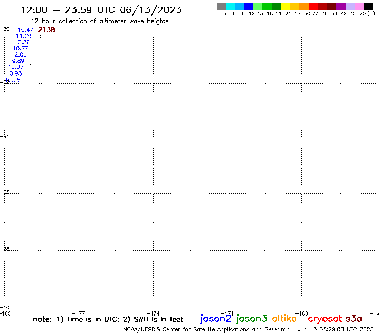The height and width of the screenshot is (334, 380).
Task: Select the -40 latitude axis label
Action: [5, 307]
